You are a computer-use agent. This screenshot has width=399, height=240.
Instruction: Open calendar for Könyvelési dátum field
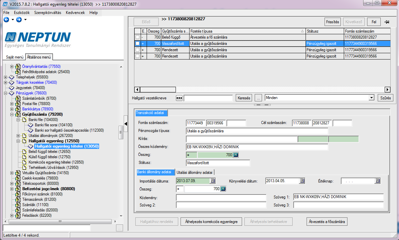point(302,181)
